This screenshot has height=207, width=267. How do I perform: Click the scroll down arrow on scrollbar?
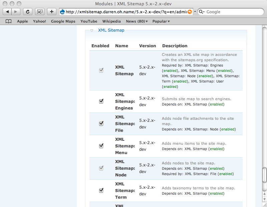pos(264,199)
